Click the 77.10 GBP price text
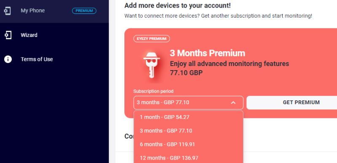 (186, 73)
